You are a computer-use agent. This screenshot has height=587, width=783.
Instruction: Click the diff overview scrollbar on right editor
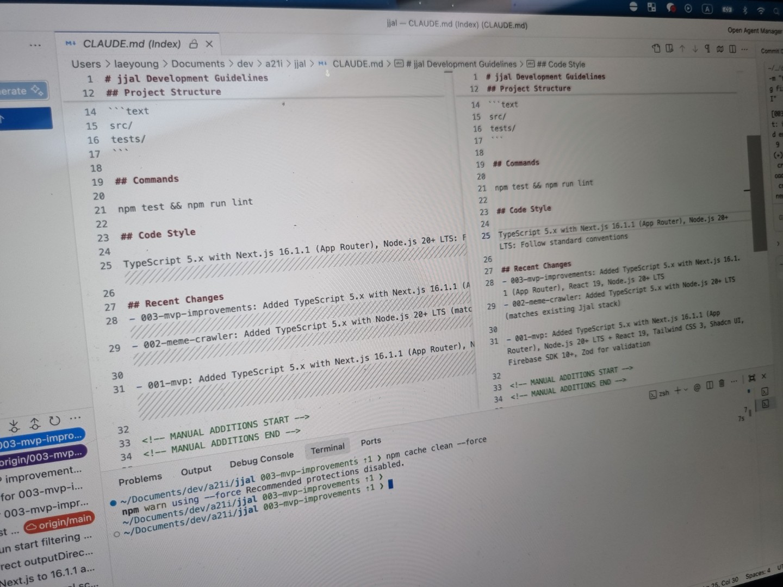pyautogui.click(x=754, y=190)
